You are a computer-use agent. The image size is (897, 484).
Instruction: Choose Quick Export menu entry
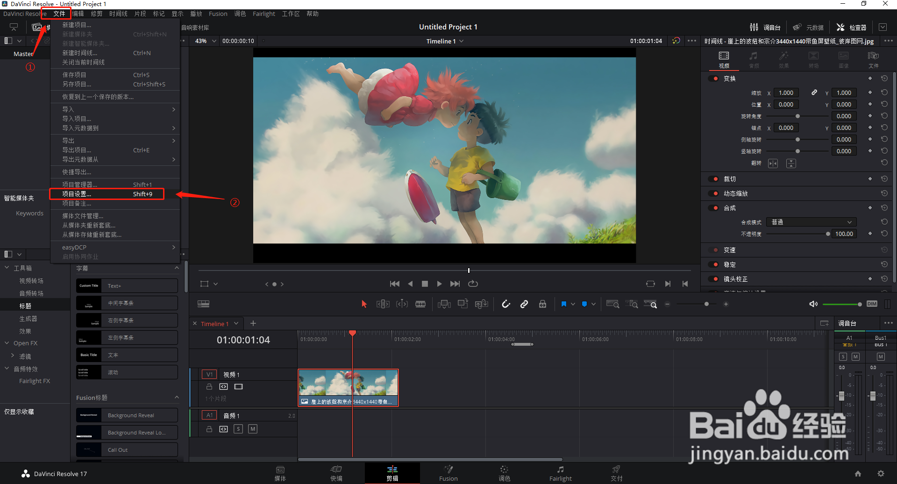point(115,172)
